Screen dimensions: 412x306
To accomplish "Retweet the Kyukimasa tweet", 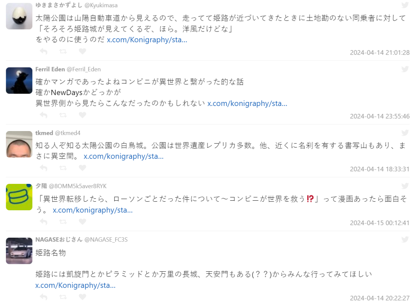I will (x=63, y=51).
